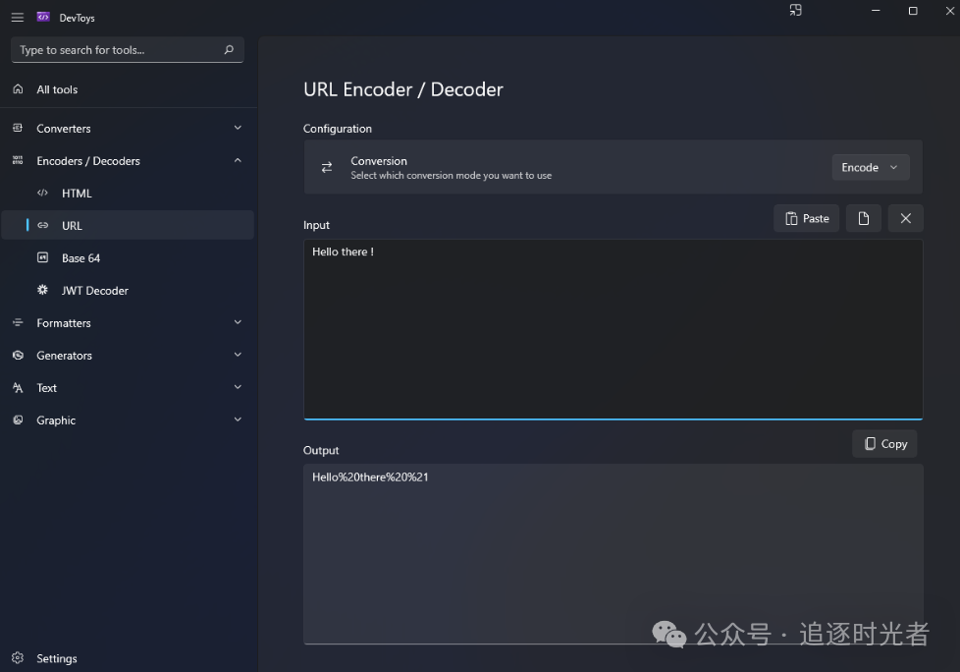Click the Converters category icon
The height and width of the screenshot is (672, 960).
18,128
